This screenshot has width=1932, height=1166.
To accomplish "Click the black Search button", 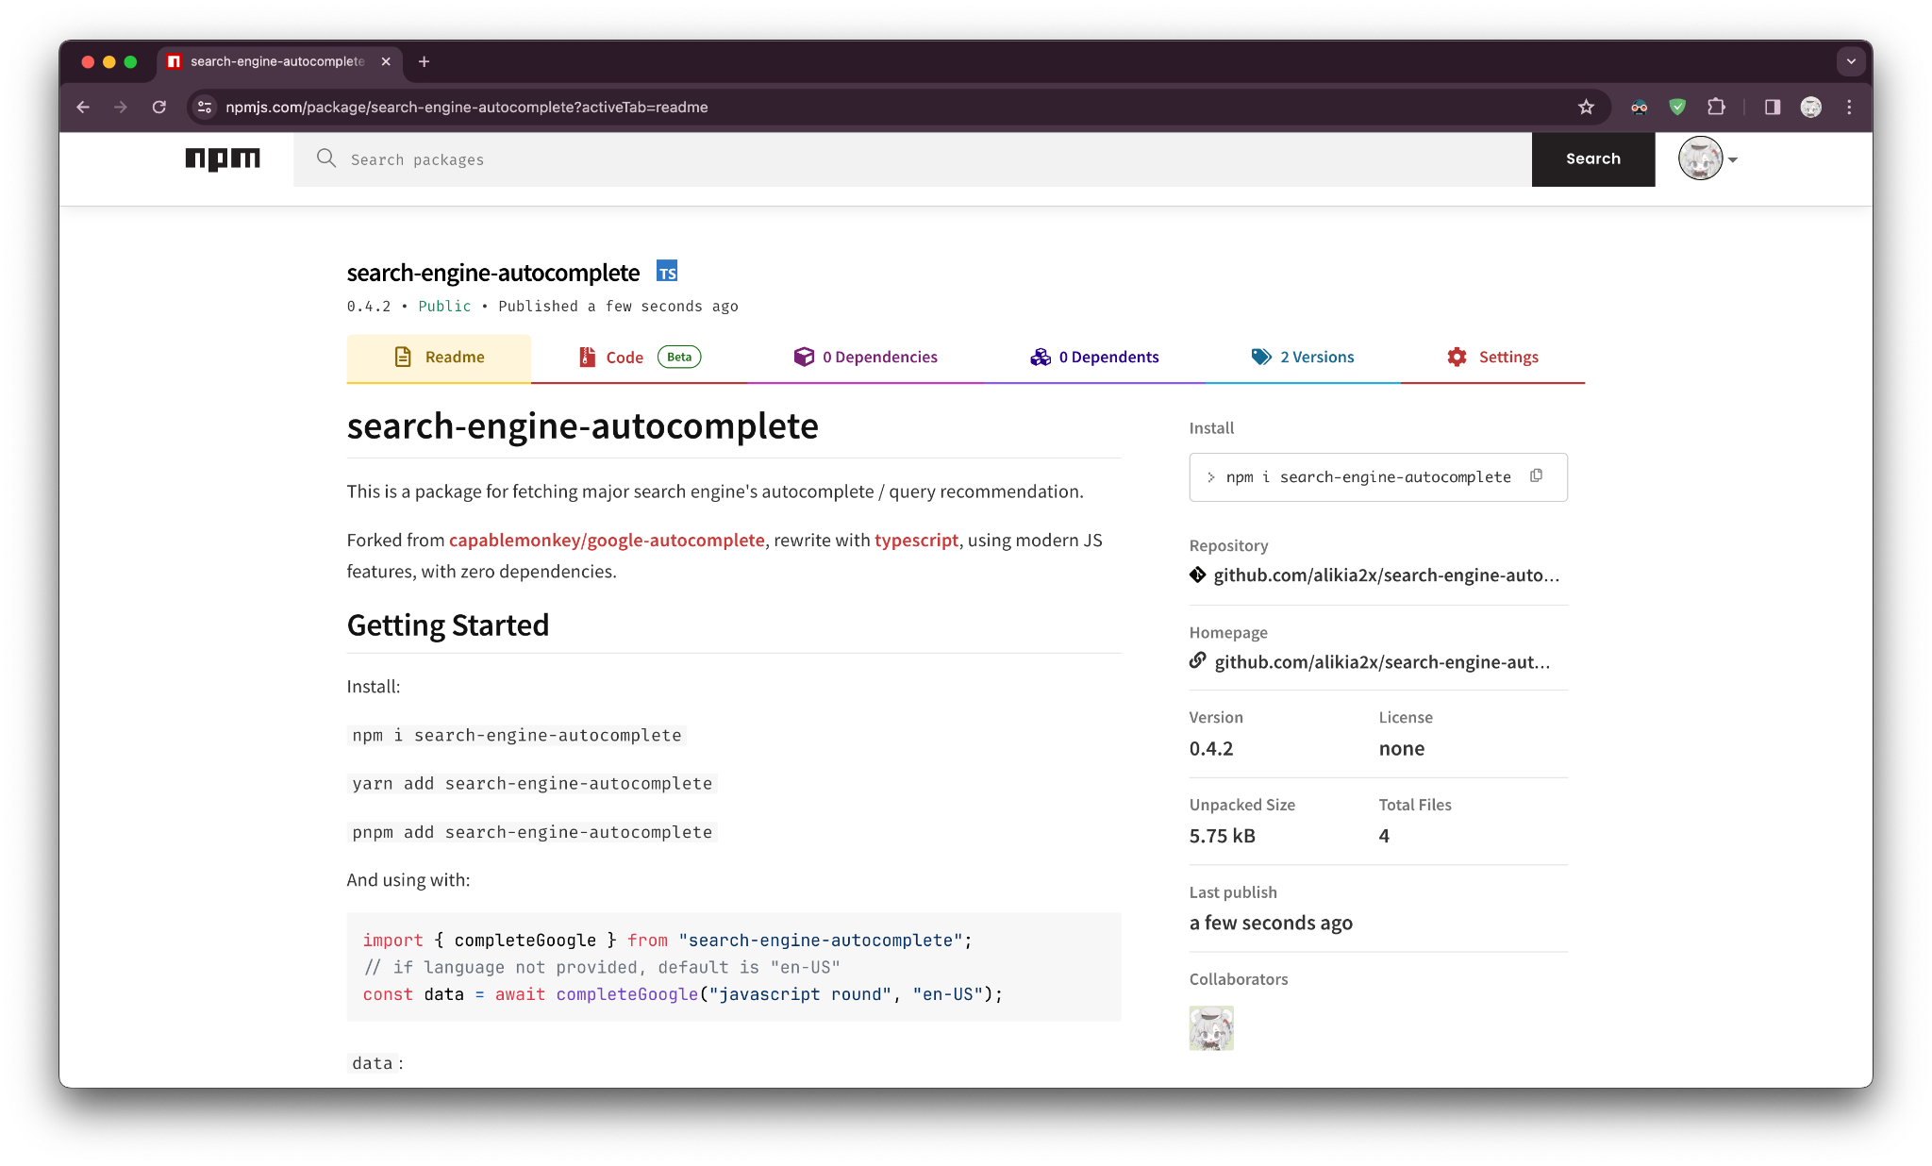I will click(x=1592, y=159).
